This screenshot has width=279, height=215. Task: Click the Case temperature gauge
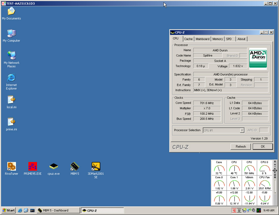click(219, 168)
